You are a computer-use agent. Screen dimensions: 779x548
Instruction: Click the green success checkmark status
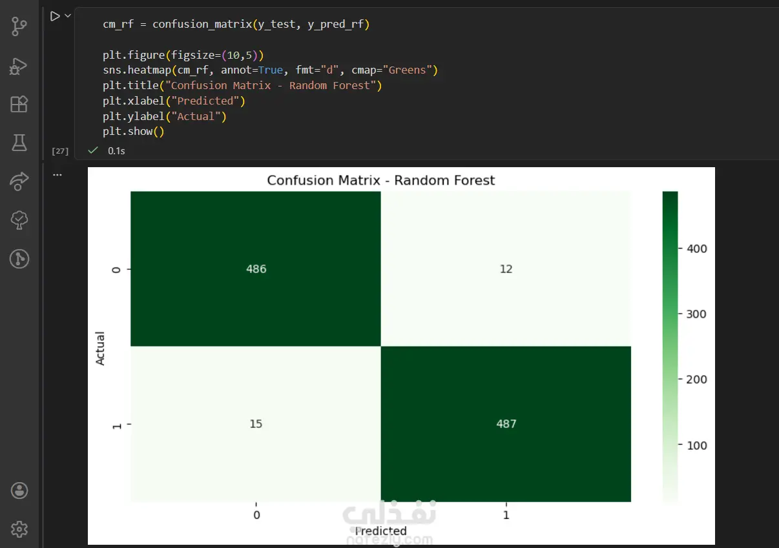tap(93, 150)
